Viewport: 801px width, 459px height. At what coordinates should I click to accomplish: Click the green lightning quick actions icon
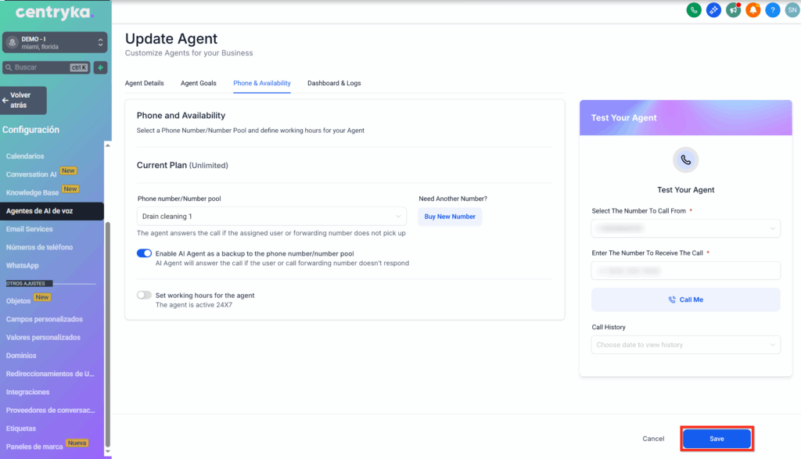(x=100, y=68)
